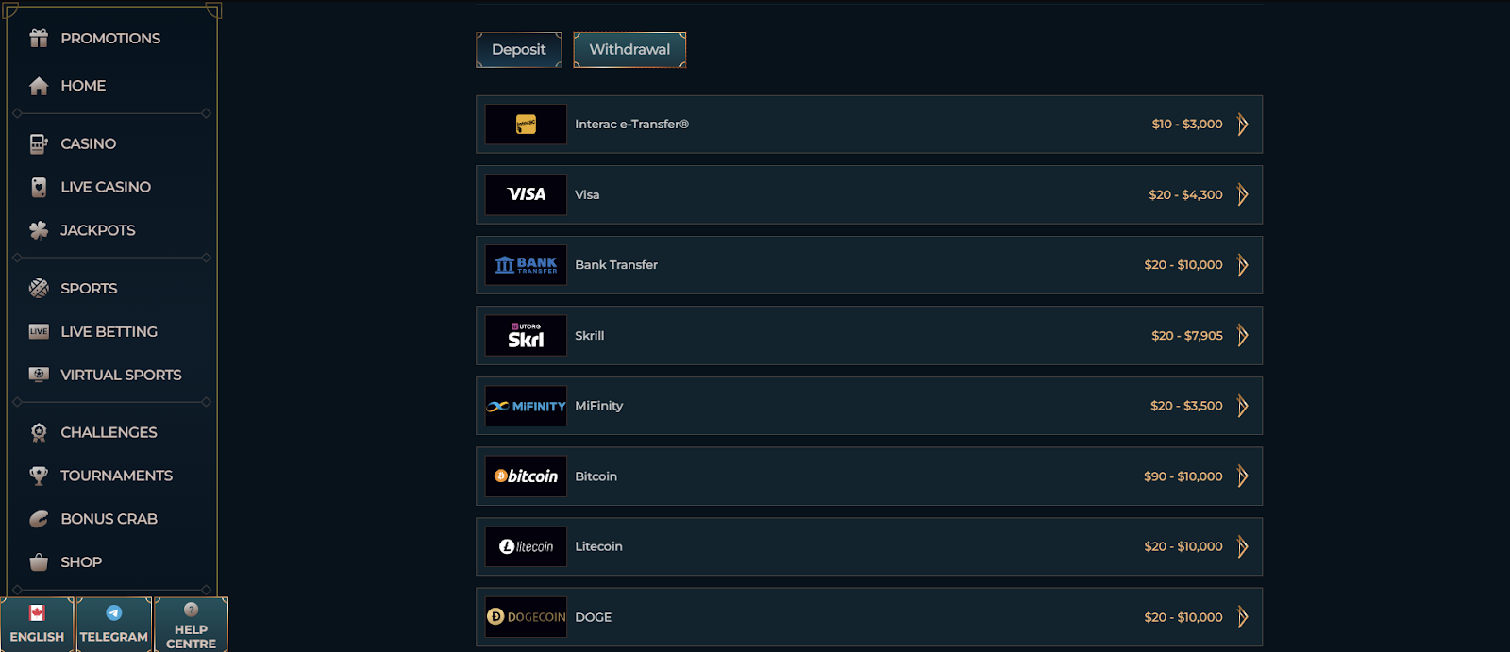1510x652 pixels.
Task: Open LIVE BETTING menu label
Action: coord(109,332)
